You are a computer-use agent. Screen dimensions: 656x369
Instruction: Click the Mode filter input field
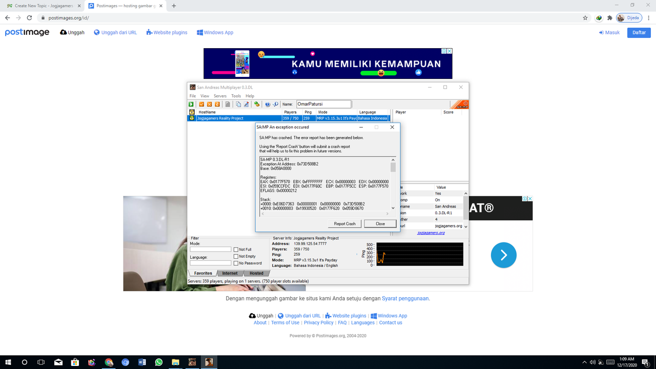[211, 250]
